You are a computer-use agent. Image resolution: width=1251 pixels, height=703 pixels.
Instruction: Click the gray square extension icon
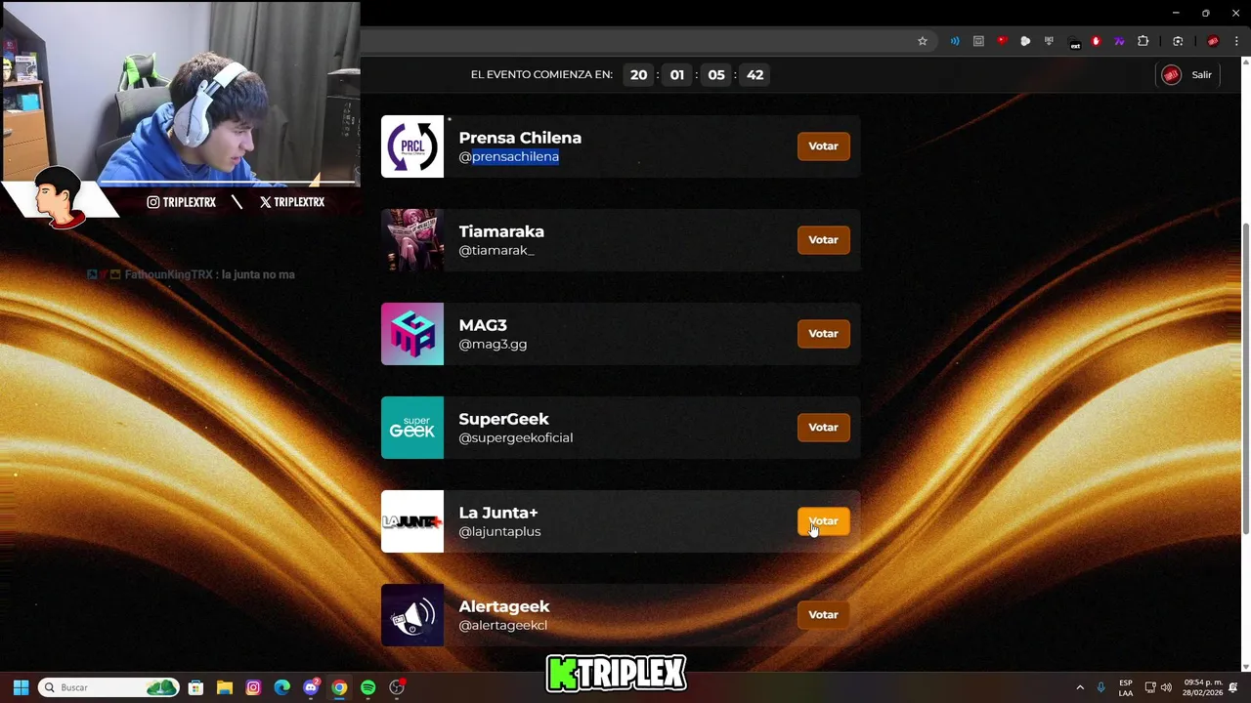(x=978, y=41)
